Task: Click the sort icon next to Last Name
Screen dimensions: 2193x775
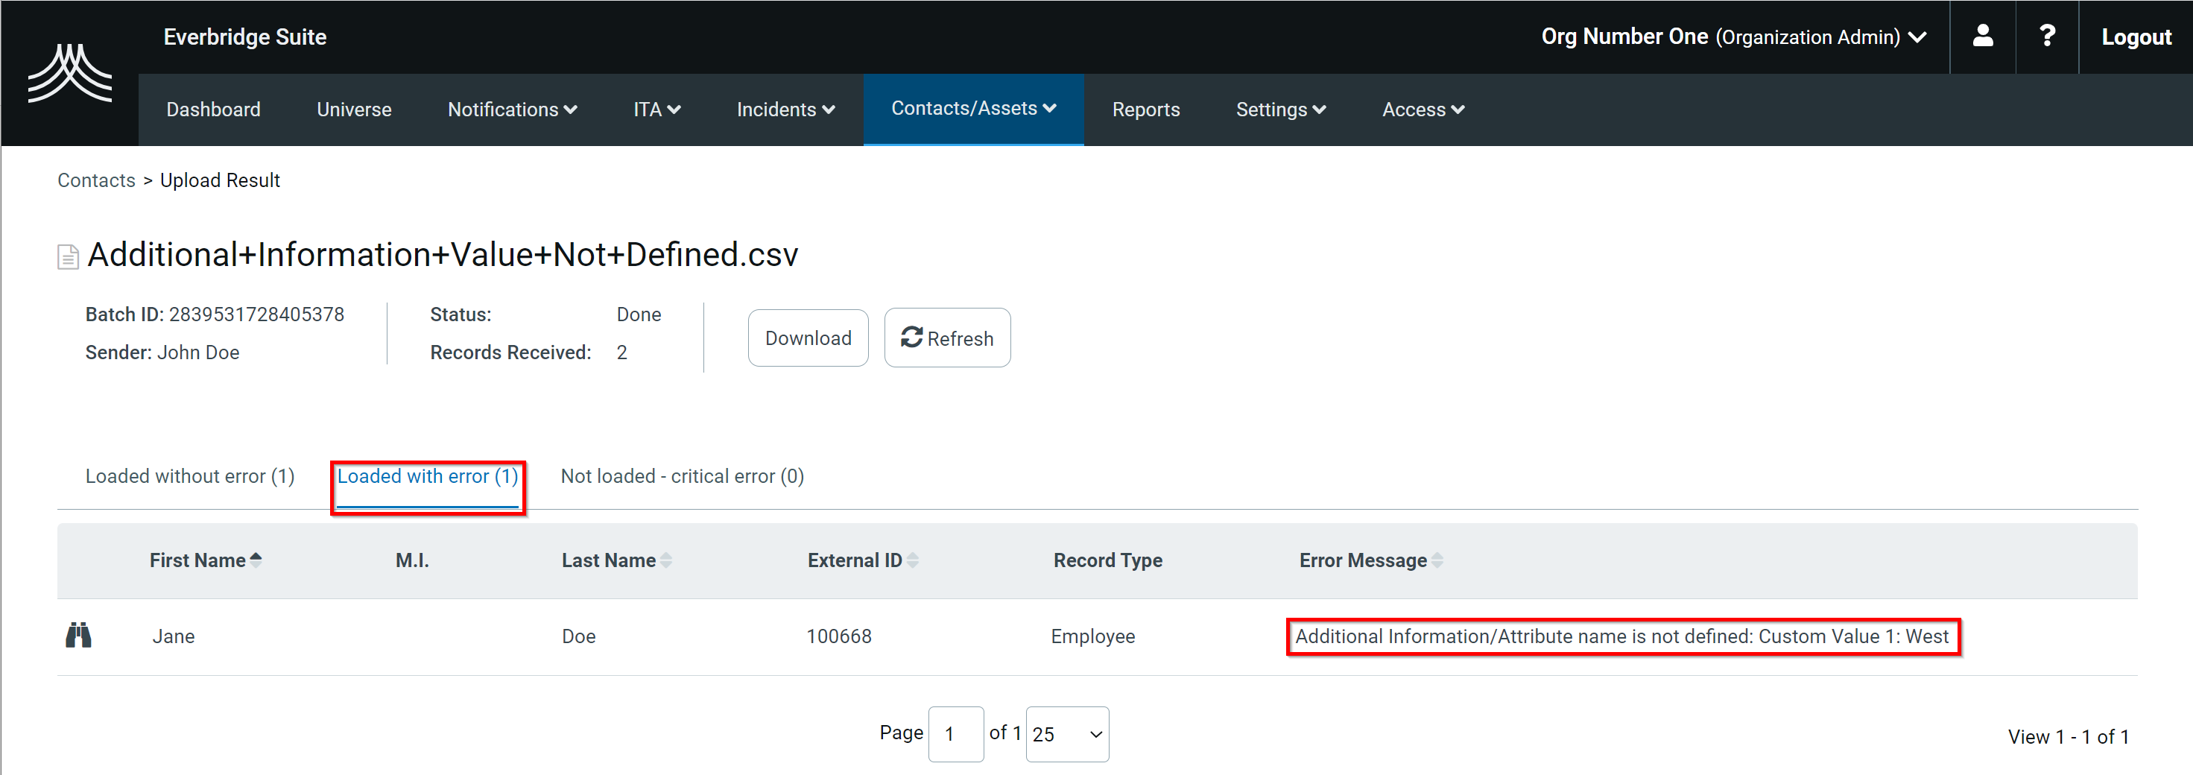Action: pyautogui.click(x=668, y=560)
